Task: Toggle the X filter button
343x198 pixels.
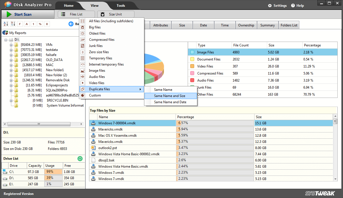Action: pos(47,24)
